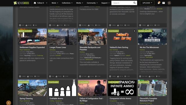
Task: Click the back-to-top arrow button
Action: 8,103
